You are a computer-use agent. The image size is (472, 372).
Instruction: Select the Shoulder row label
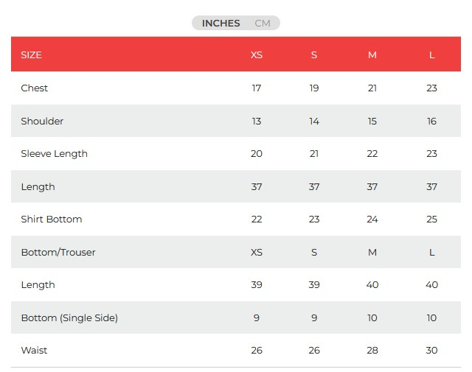click(42, 121)
